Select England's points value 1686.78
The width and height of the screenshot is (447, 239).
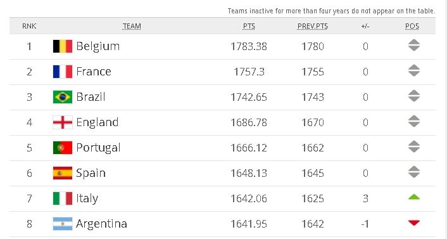point(249,122)
